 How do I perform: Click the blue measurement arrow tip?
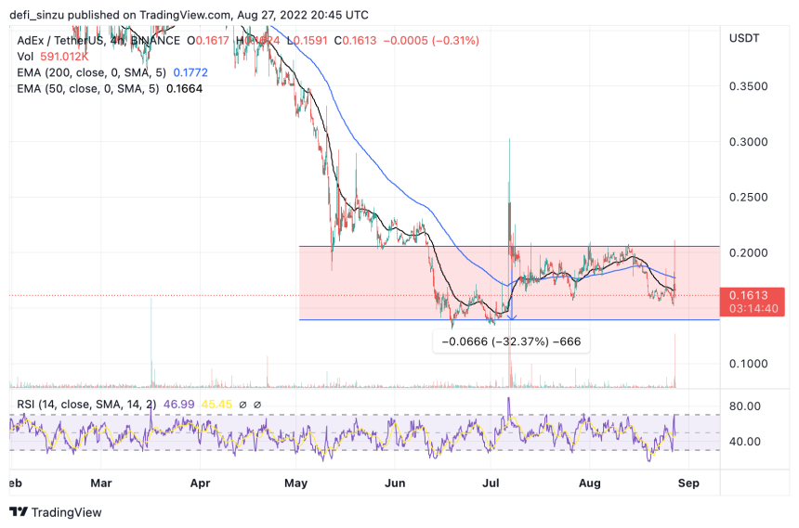[x=511, y=317]
